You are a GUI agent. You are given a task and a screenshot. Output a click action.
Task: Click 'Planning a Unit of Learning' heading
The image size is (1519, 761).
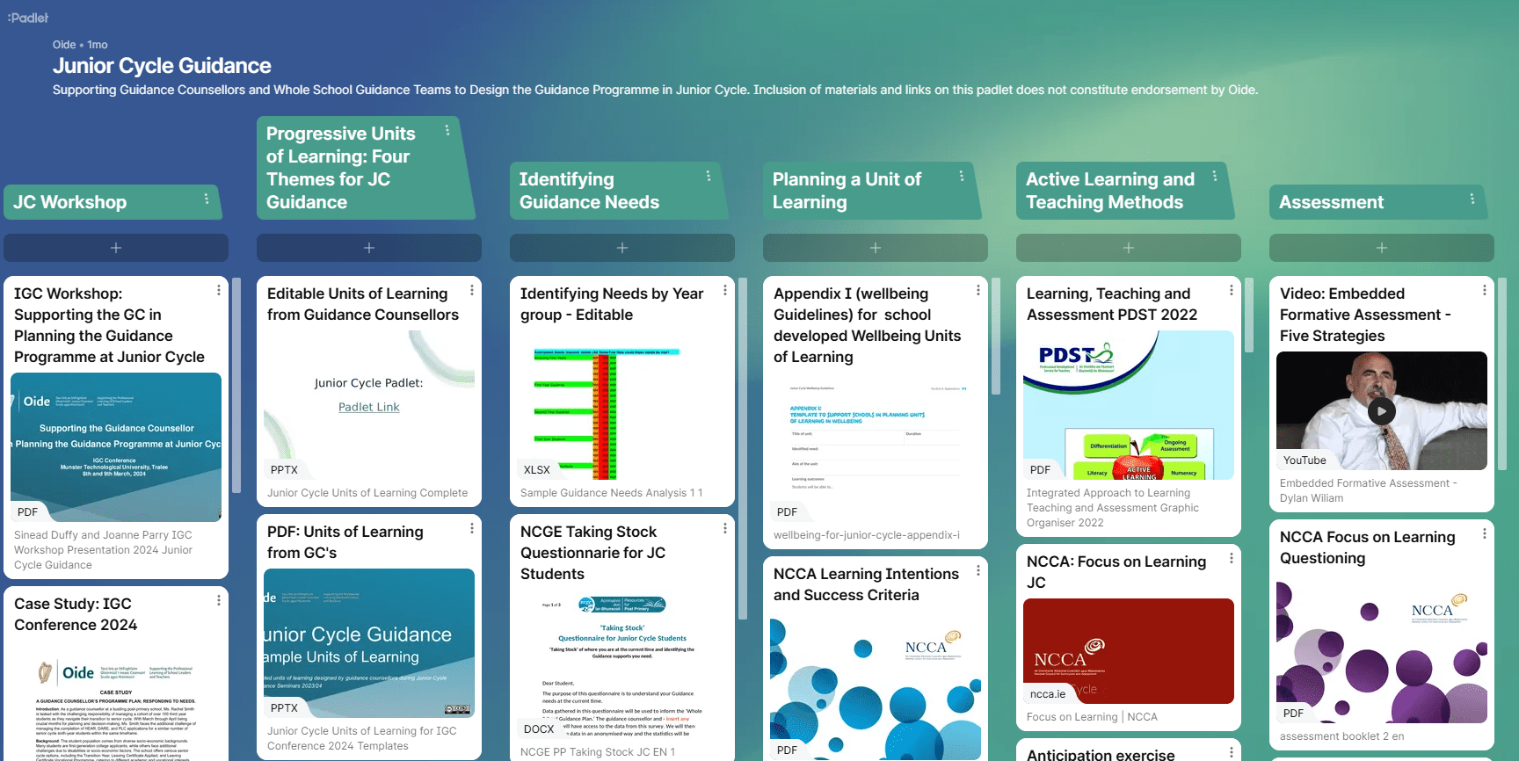point(847,191)
